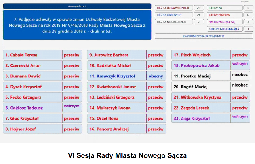Click the value 1 beside OBECNI NIEGŁOSUJĄCY
The height and width of the screenshot is (164, 255).
point(248,29)
